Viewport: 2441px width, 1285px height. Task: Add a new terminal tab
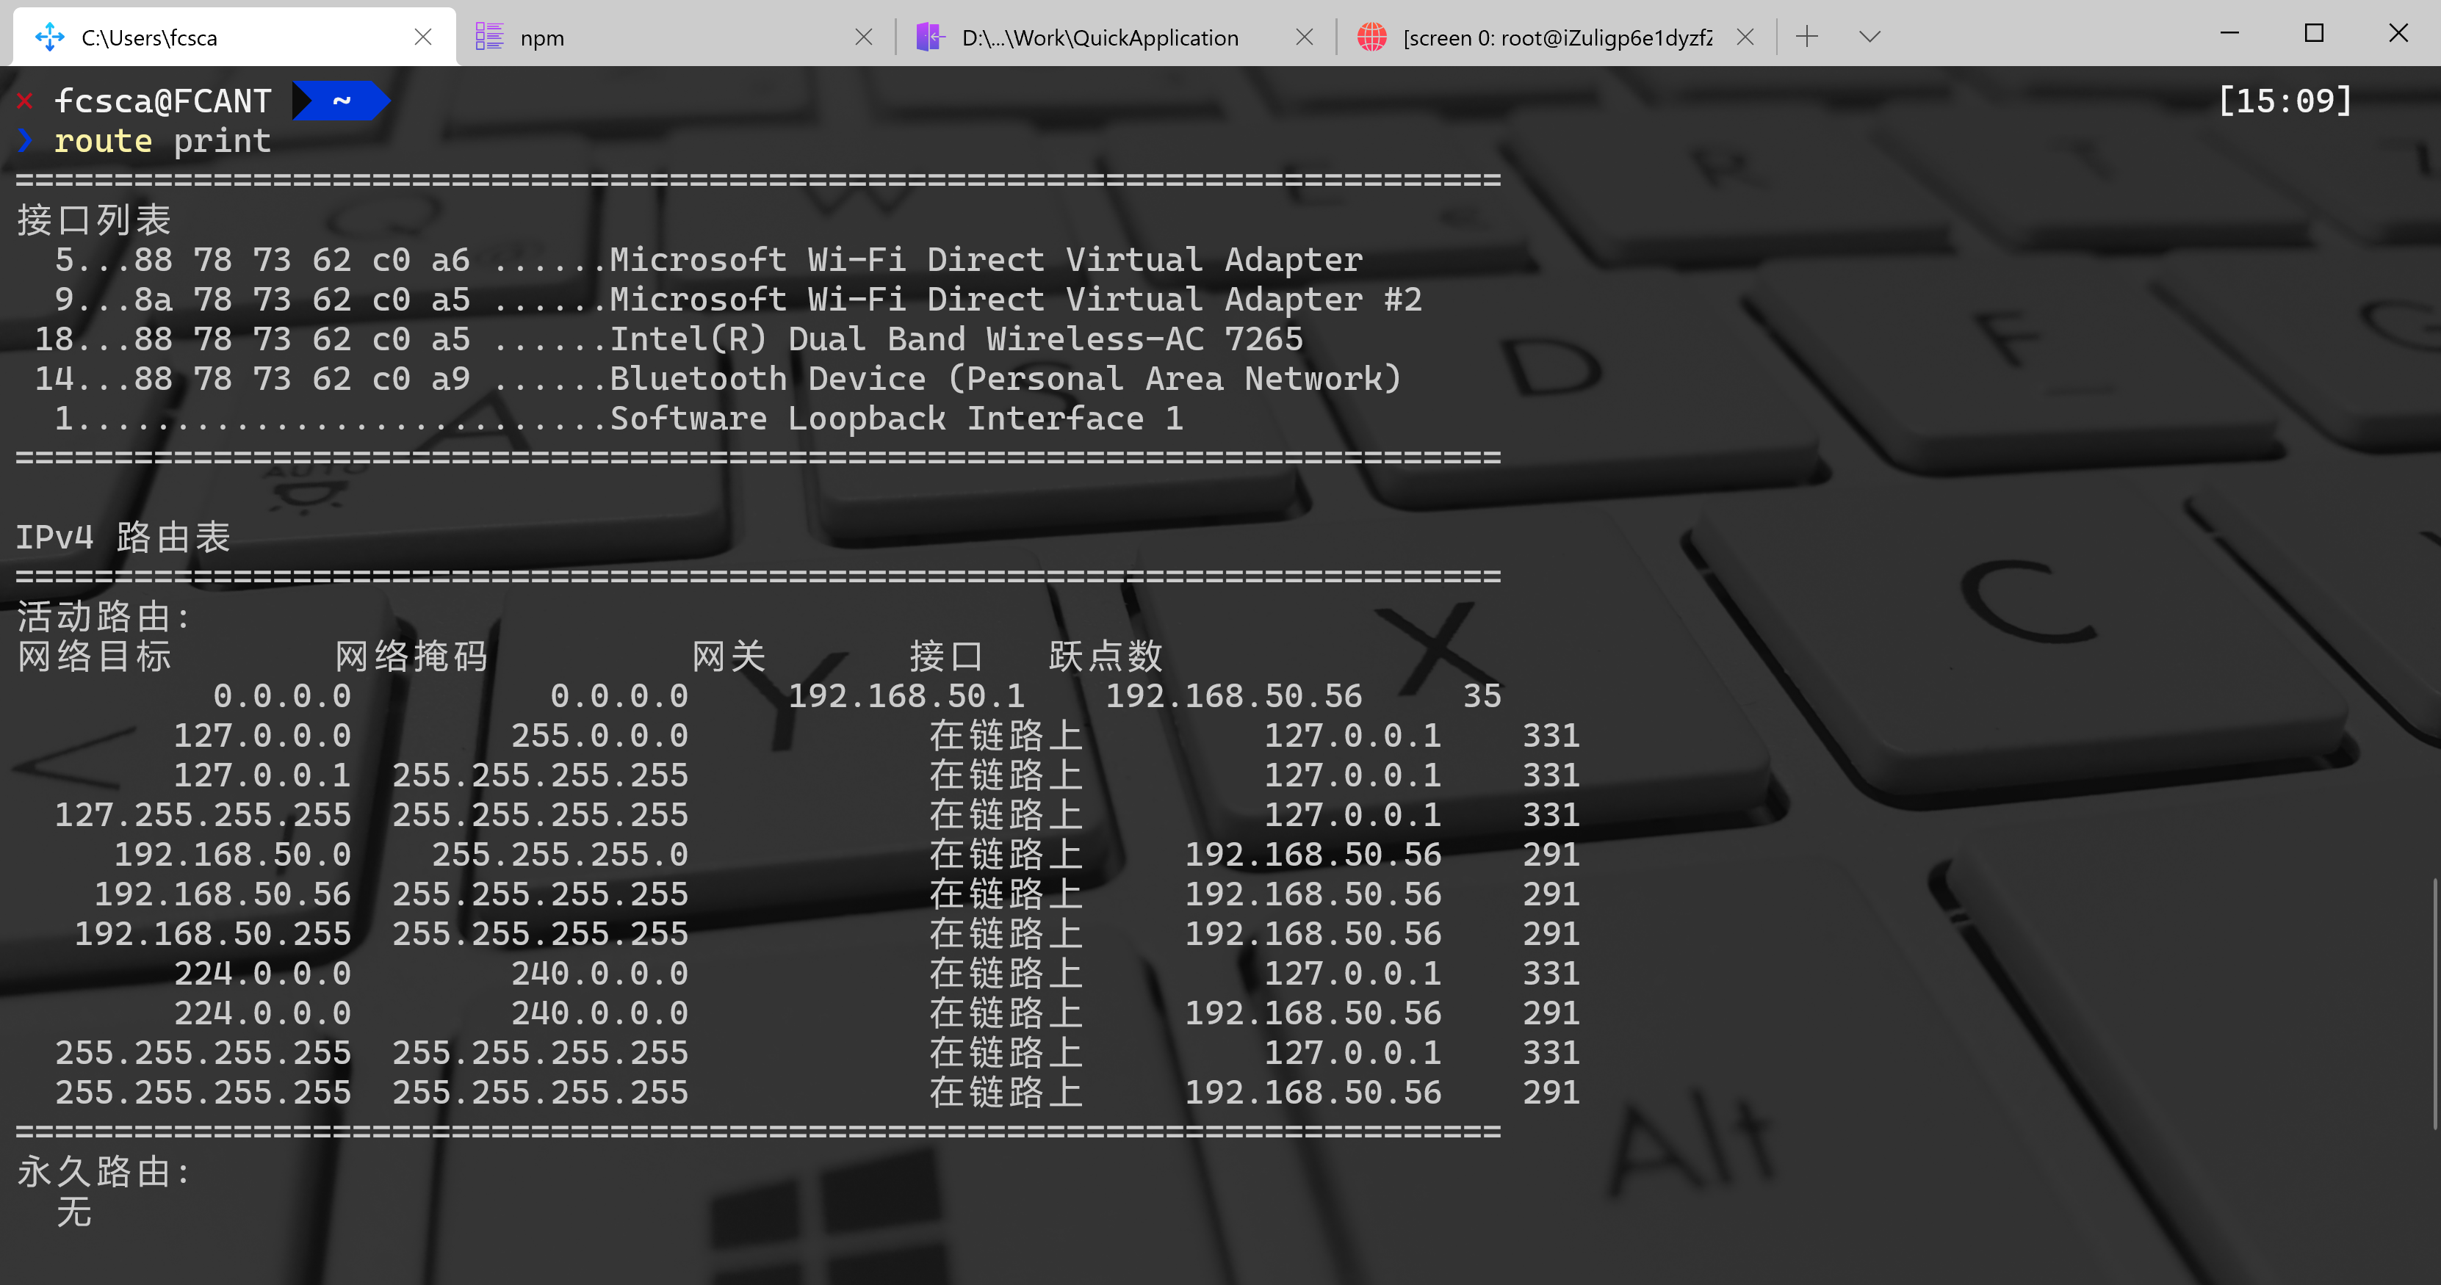1807,37
